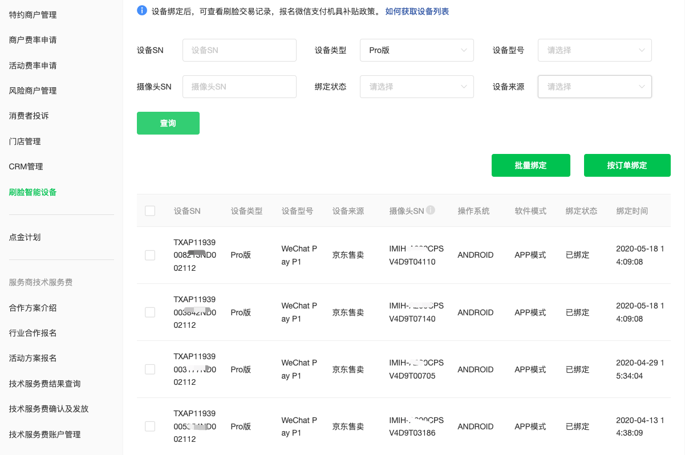
Task: Expand the 设备型号 dropdown
Action: 594,50
